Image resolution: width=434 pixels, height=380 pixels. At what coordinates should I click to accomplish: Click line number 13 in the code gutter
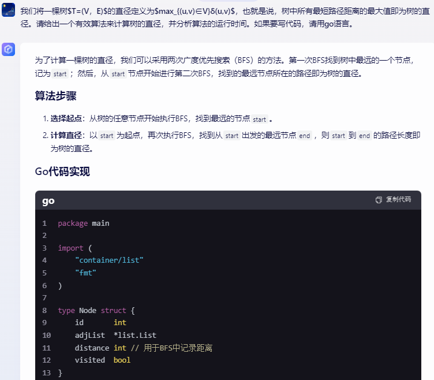[47, 373]
